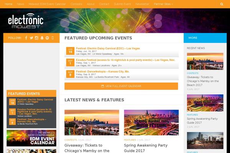Click the EDM Event Calendar banner
Viewport: 230px width, 153px height.
pos(31,138)
